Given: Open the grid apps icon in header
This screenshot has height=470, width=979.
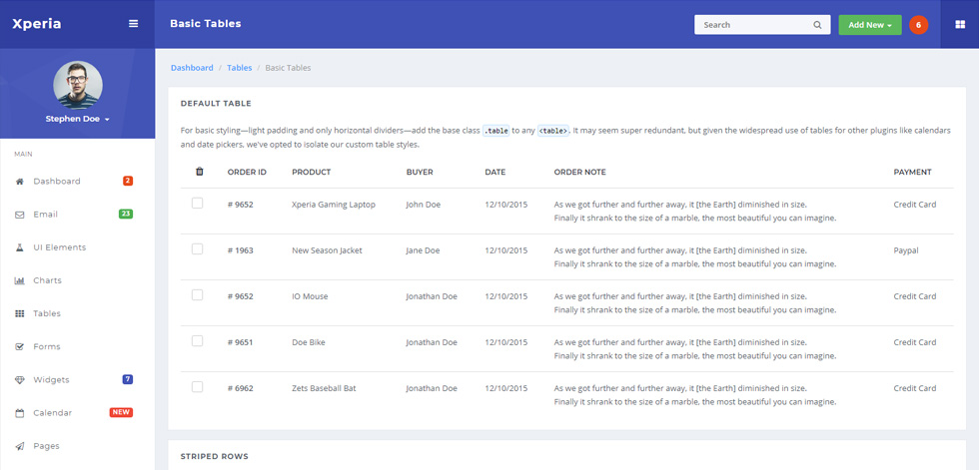Looking at the screenshot, I should pyautogui.click(x=960, y=24).
